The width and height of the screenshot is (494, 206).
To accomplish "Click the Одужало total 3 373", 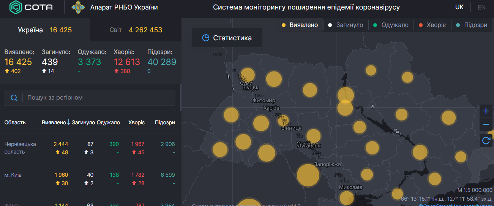I will pos(90,62).
